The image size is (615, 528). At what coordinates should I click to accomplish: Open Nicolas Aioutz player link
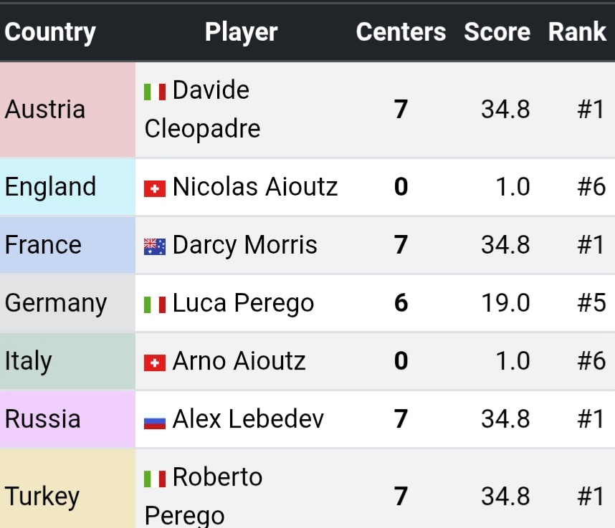pos(254,187)
